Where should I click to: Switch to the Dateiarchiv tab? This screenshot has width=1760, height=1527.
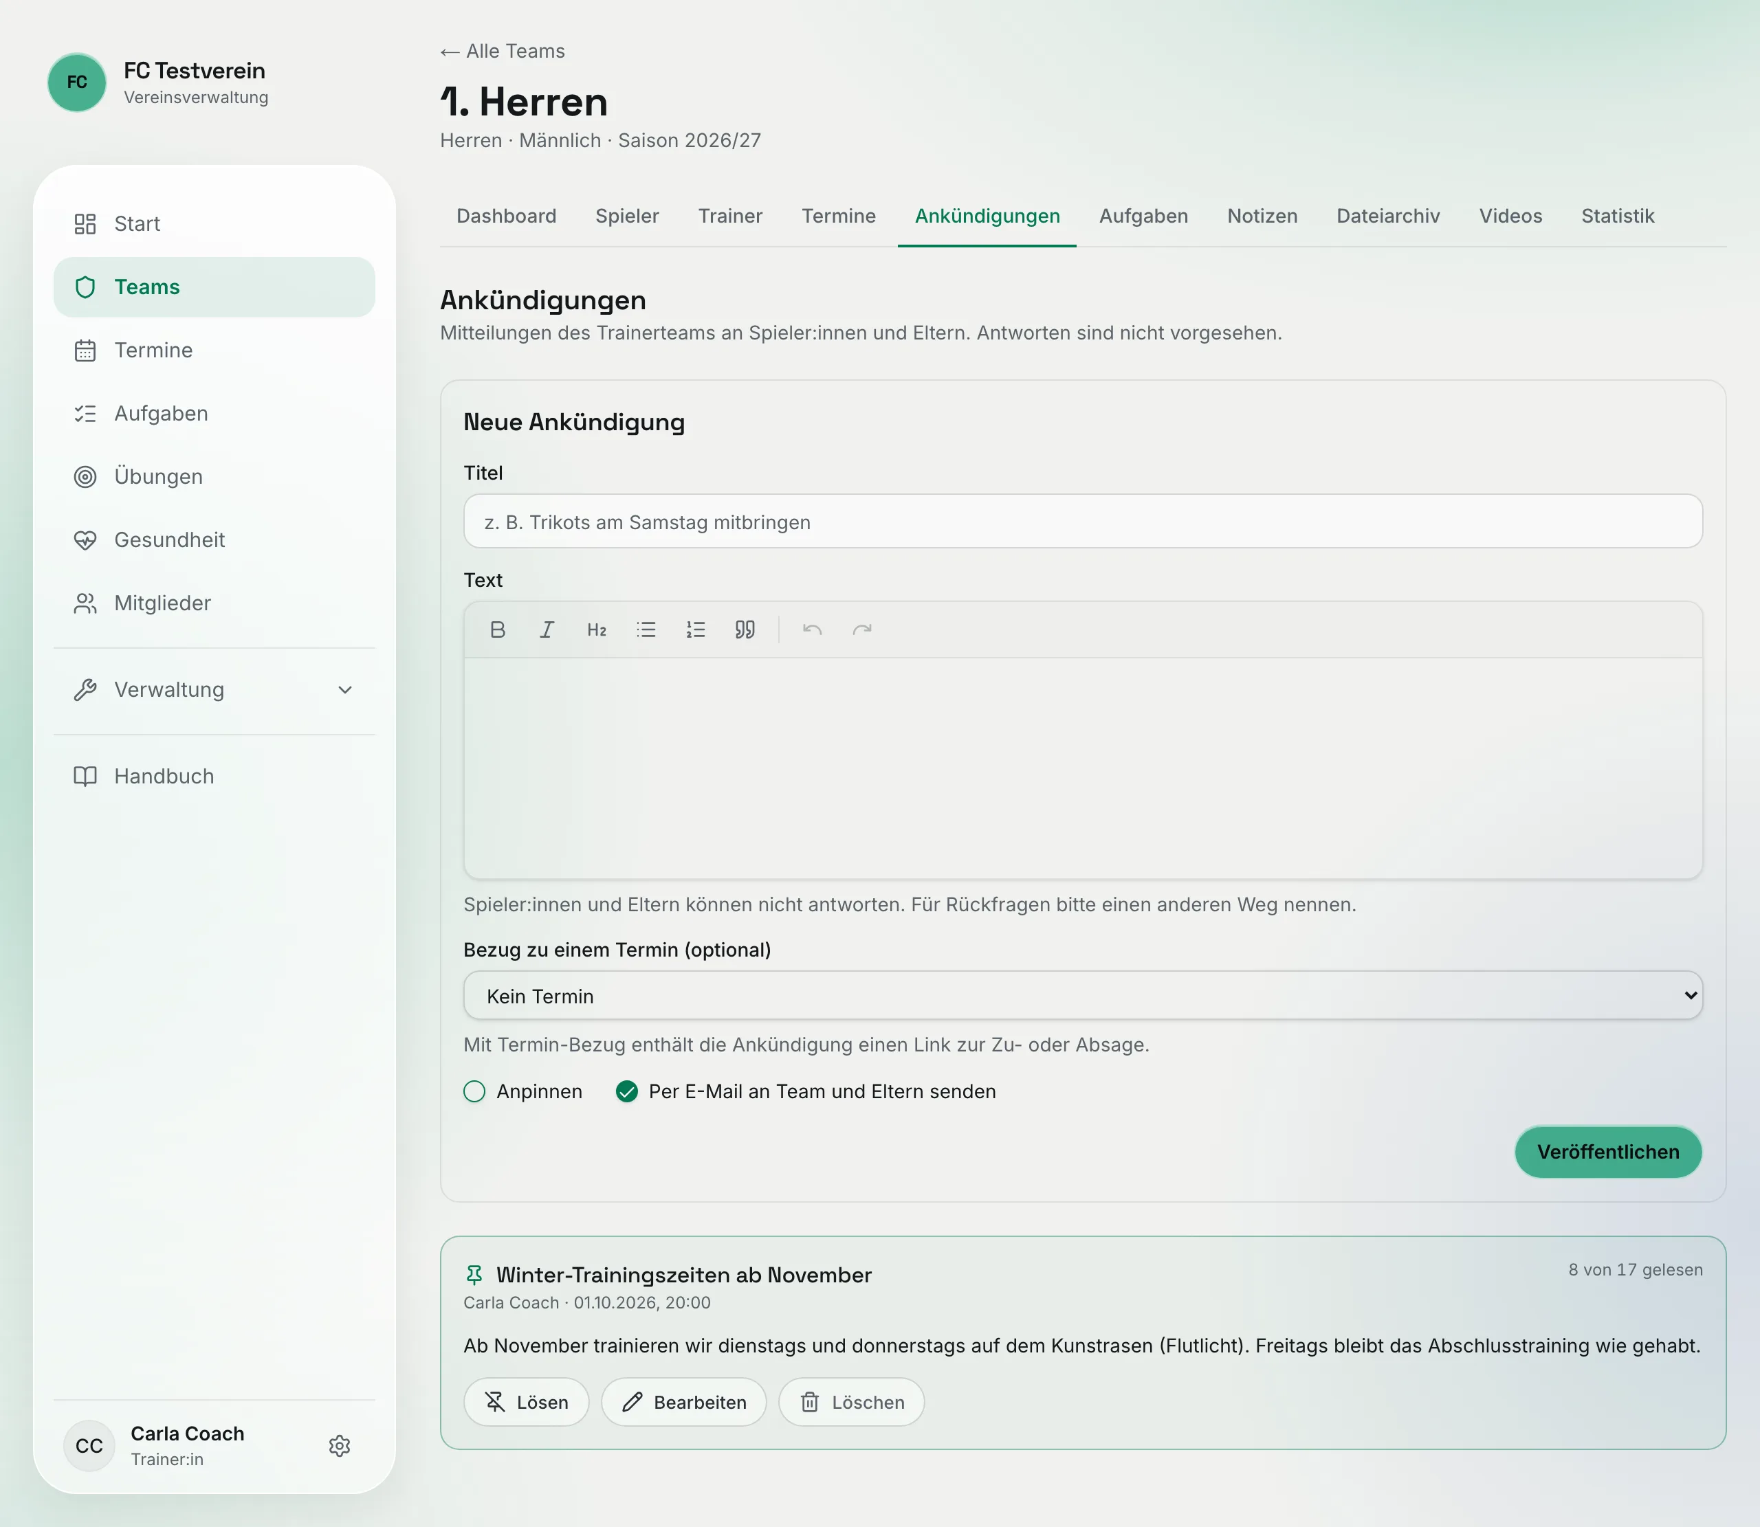pos(1388,216)
